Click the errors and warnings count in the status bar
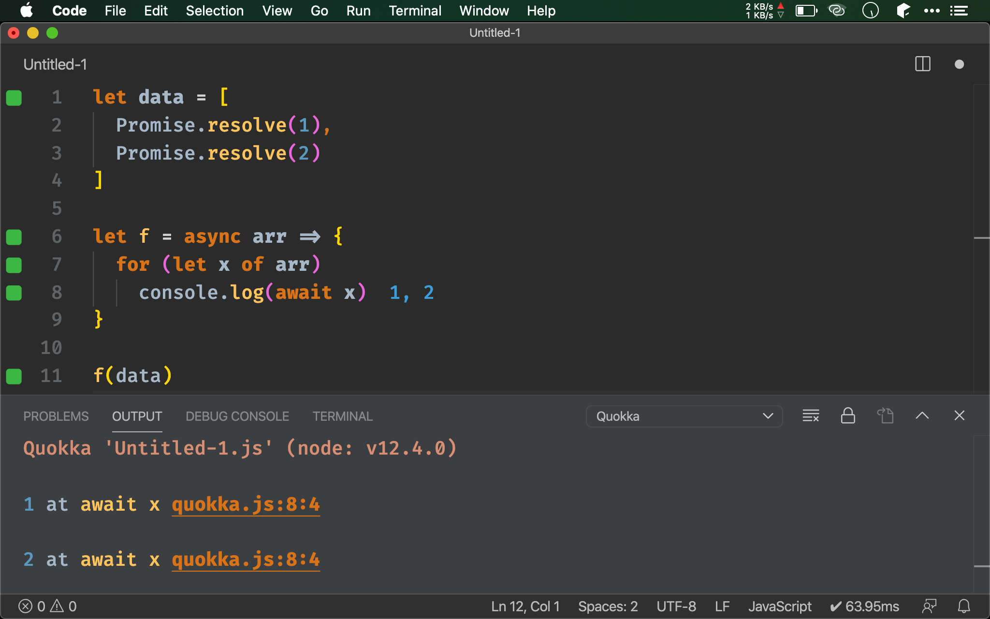 pyautogui.click(x=47, y=606)
